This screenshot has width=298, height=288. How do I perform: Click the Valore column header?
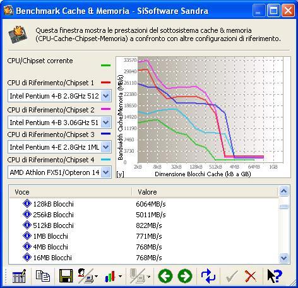(205, 192)
